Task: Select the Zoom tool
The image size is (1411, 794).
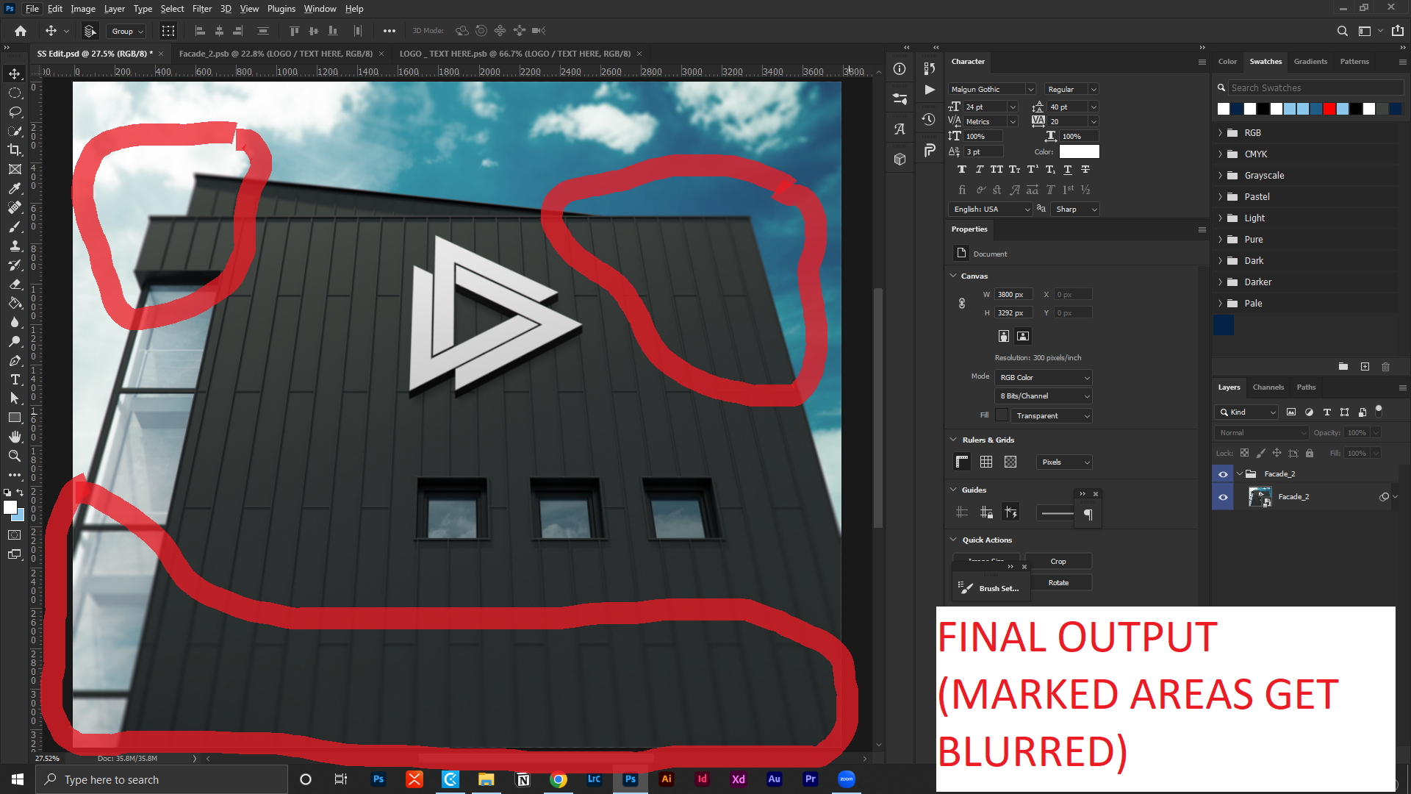Action: click(15, 455)
